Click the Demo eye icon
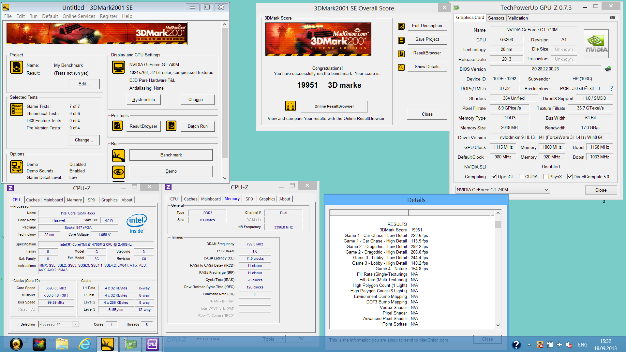 119,172
